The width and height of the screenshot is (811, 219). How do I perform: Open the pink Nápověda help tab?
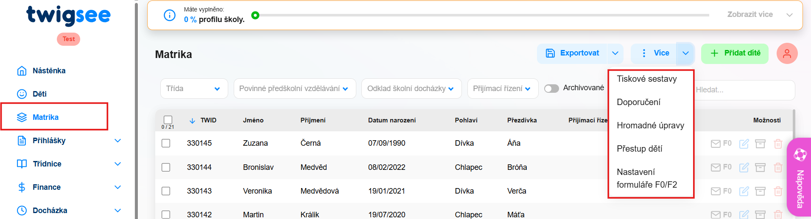point(799,178)
